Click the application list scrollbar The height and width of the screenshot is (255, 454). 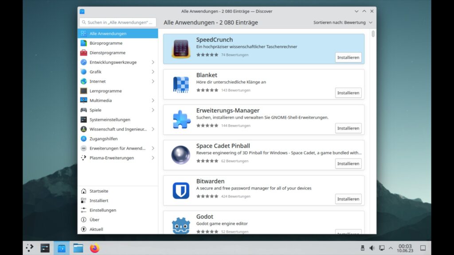click(x=373, y=34)
